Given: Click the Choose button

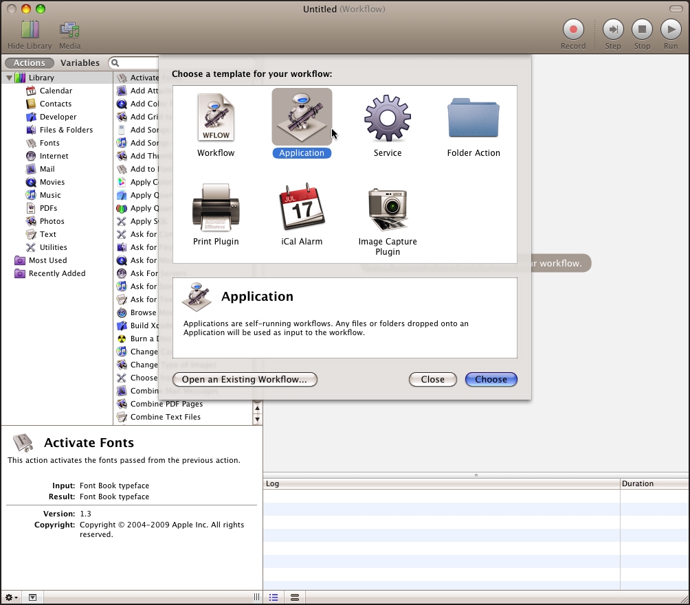Looking at the screenshot, I should [x=491, y=379].
